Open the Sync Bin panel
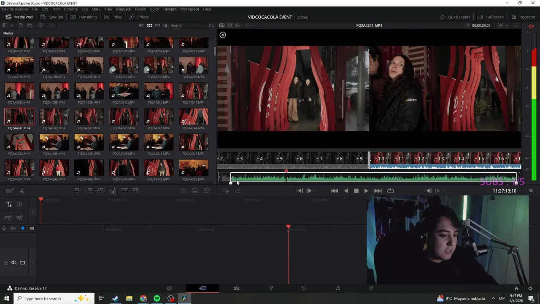The height and width of the screenshot is (304, 540). (51, 17)
